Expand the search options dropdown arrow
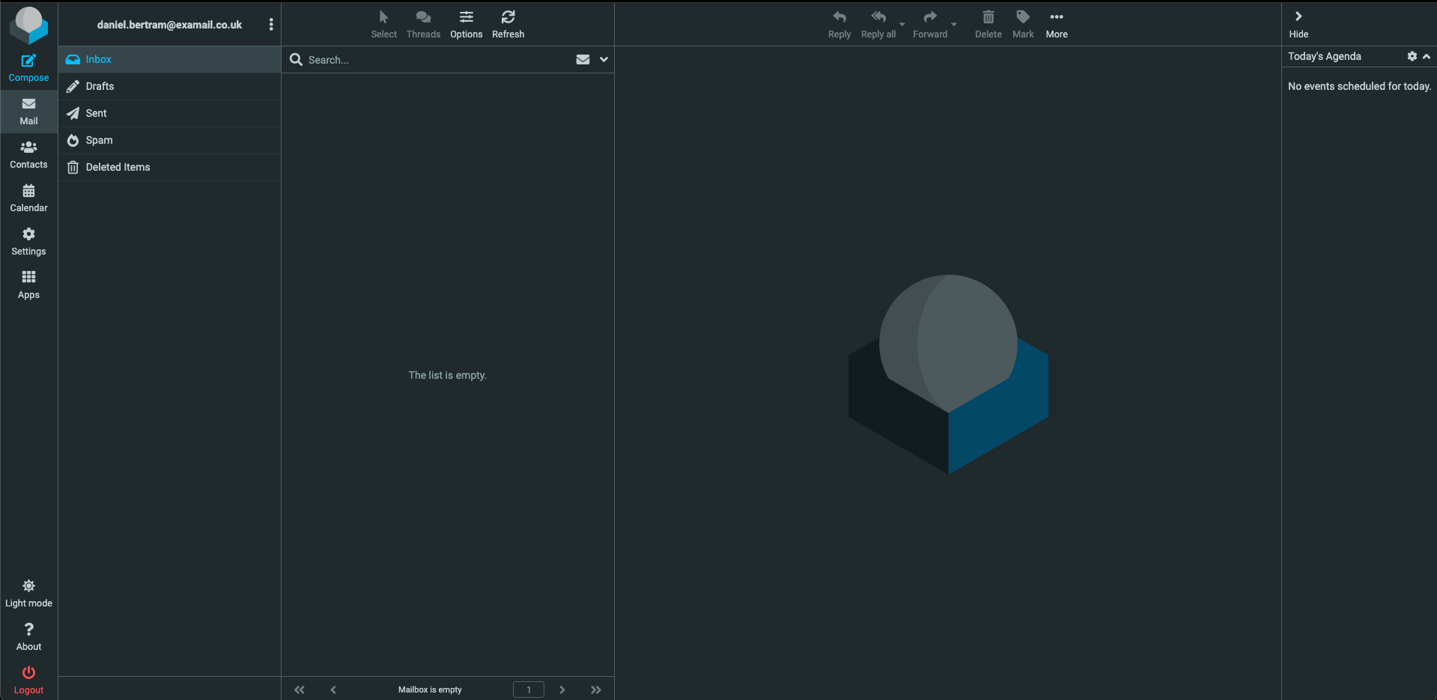 [x=604, y=60]
